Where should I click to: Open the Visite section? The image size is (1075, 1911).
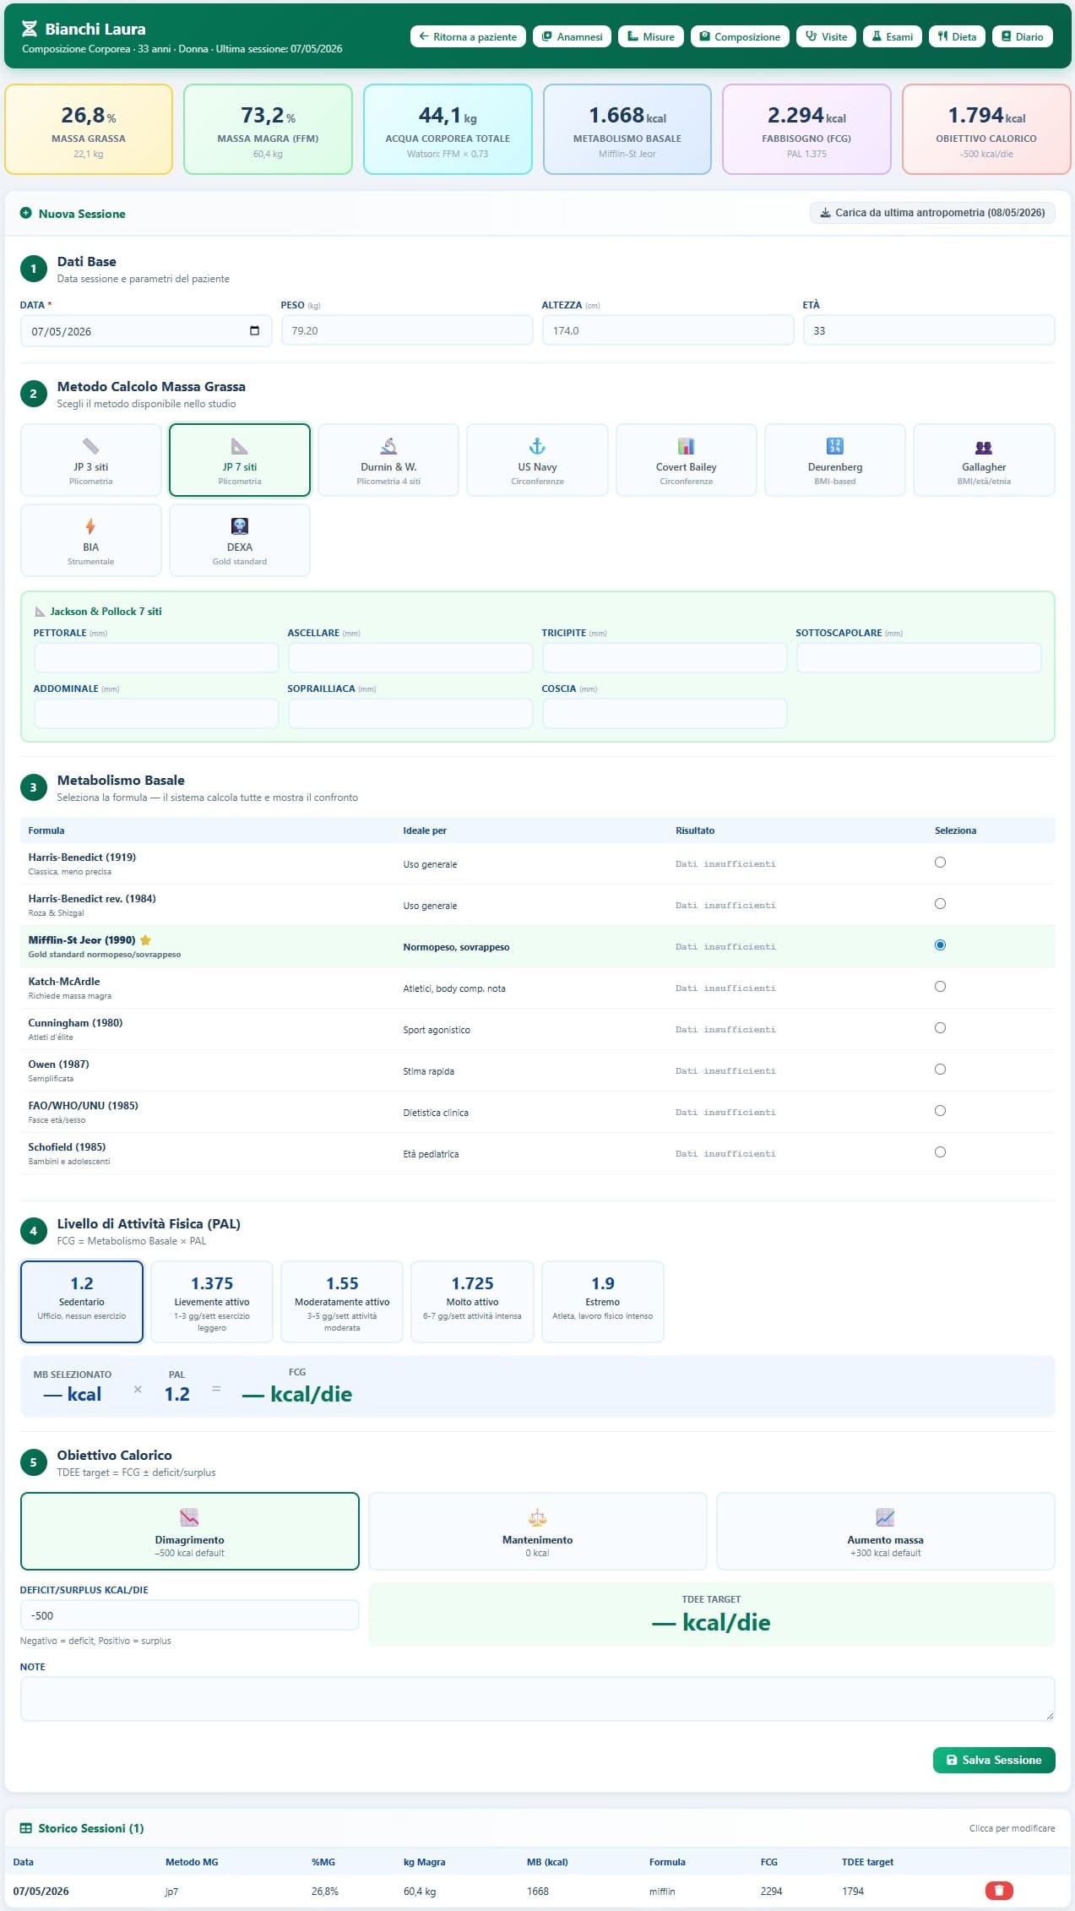tap(826, 36)
